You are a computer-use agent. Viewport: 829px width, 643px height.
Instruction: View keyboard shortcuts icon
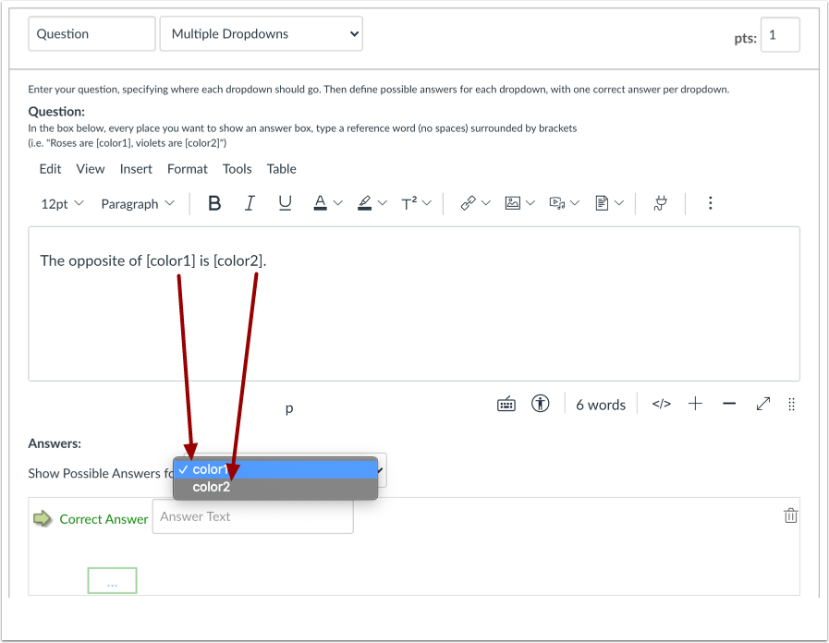tap(506, 403)
